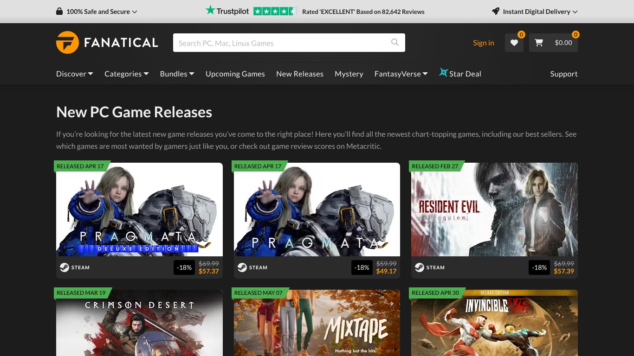Expand Instant Digital Delivery dropdown

pyautogui.click(x=535, y=12)
